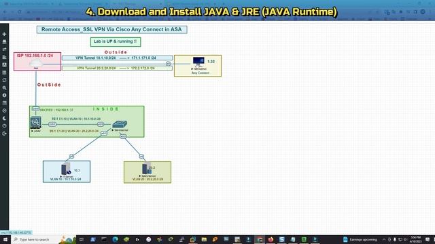Click the e0 interface label above Sales-Server

141,157
